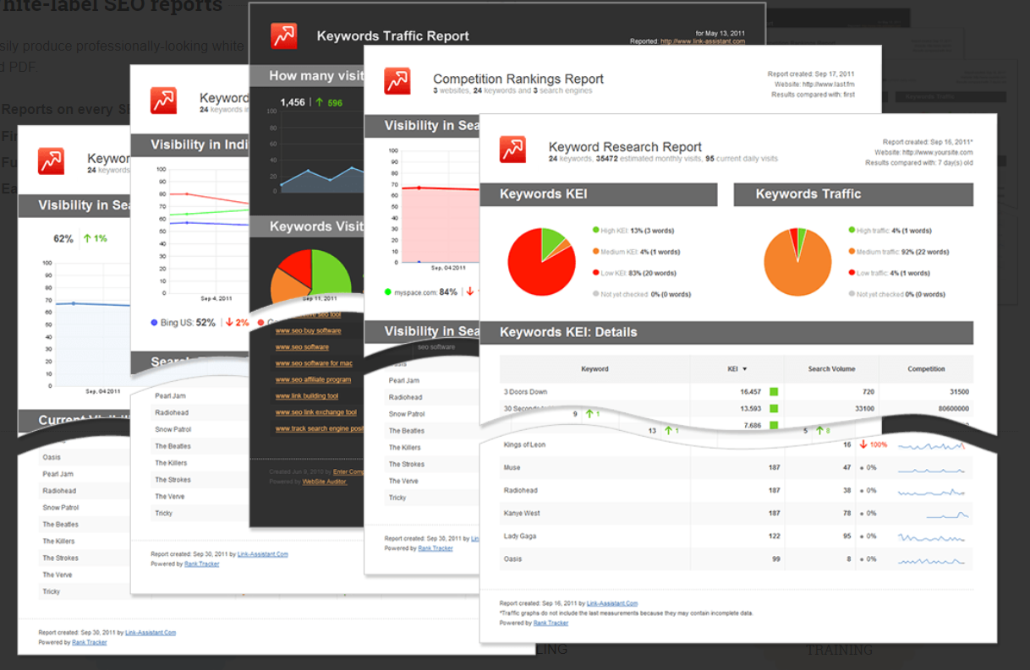
Task: Click green KEI indicator beside 13.593
Action: [773, 409]
